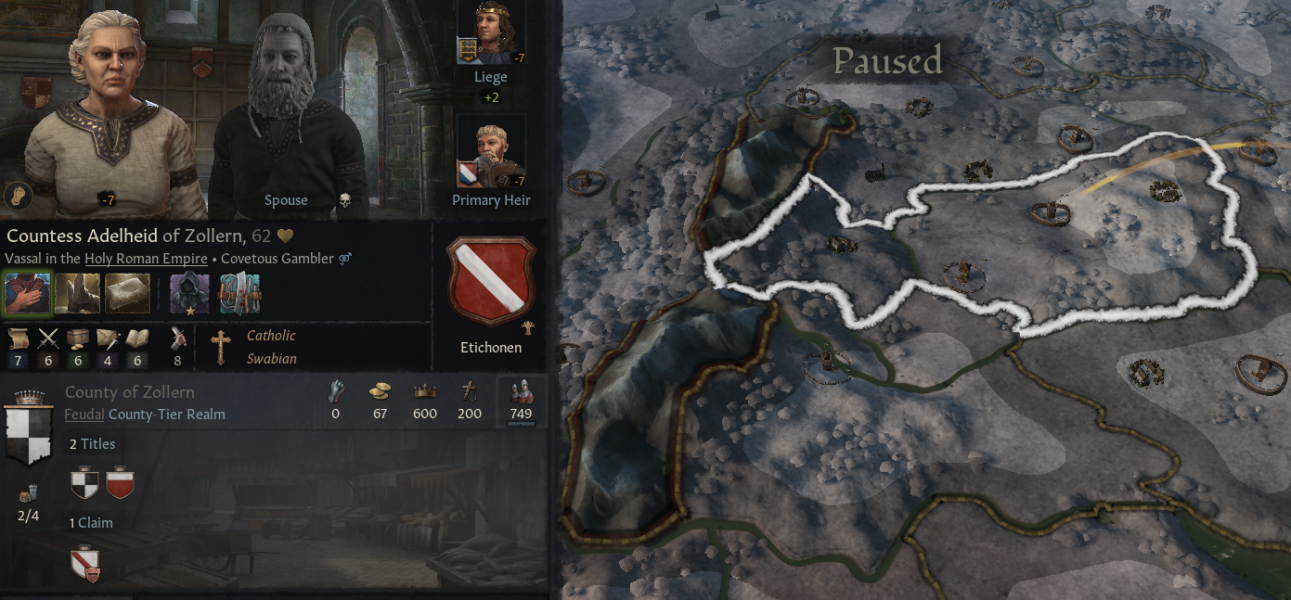Viewport: 1291px width, 600px height.
Task: Inspect the Learning book skill icon
Action: coord(136,338)
